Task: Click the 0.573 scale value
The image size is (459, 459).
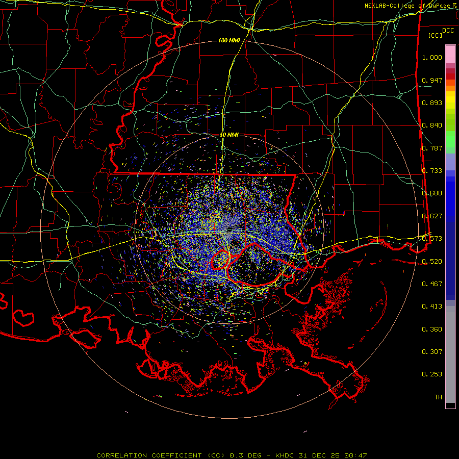Action: [432, 239]
